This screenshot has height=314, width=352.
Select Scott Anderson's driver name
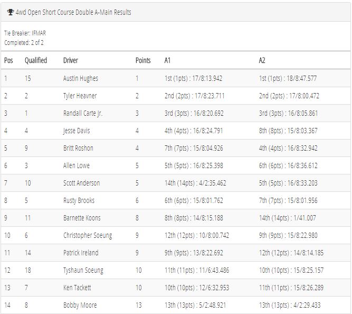pos(81,183)
